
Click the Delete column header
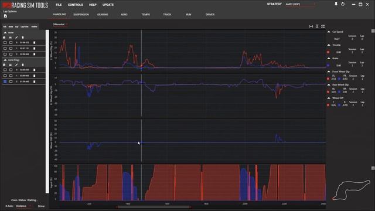pos(34,26)
